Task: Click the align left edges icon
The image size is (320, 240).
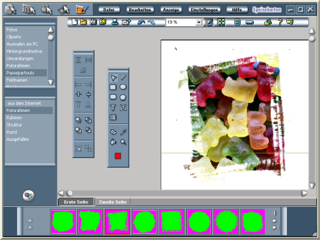Action: coord(78,84)
